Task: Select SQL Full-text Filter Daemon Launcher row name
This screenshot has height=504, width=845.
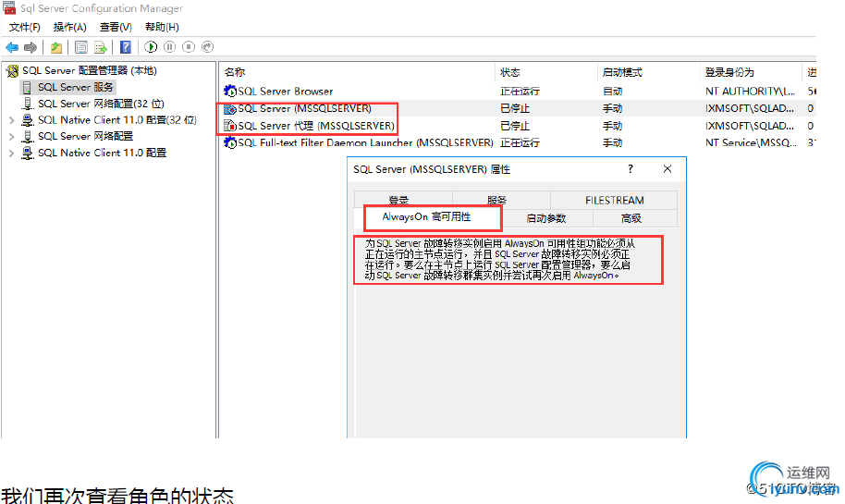Action: click(x=365, y=142)
